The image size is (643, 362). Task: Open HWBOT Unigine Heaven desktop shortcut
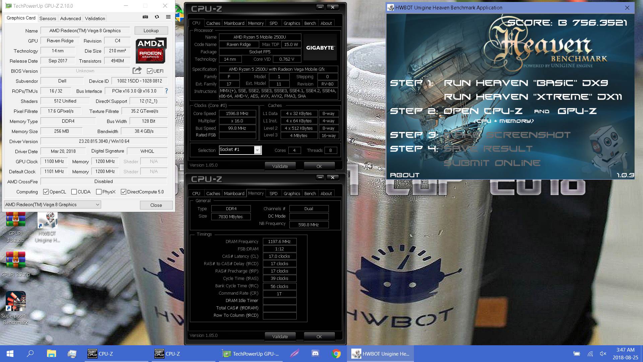(x=47, y=227)
